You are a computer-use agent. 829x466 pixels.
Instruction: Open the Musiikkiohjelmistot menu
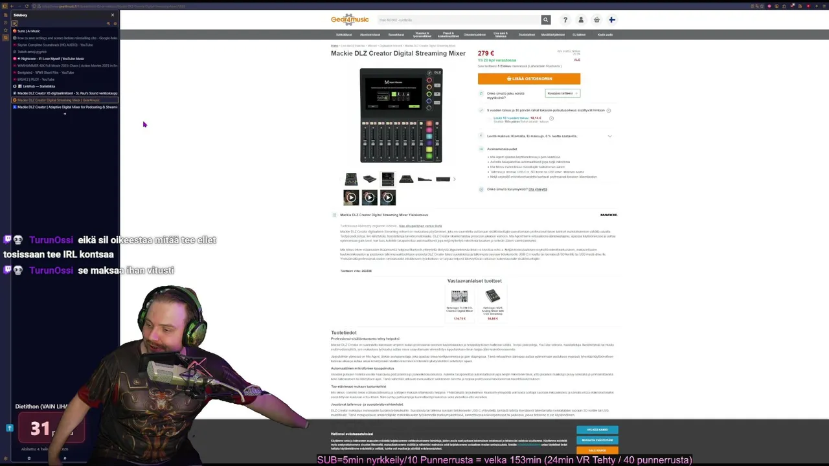[x=553, y=35]
